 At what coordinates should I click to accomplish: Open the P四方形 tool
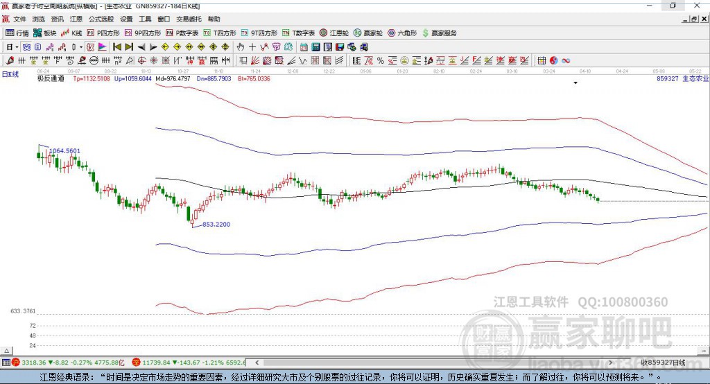tap(103, 33)
